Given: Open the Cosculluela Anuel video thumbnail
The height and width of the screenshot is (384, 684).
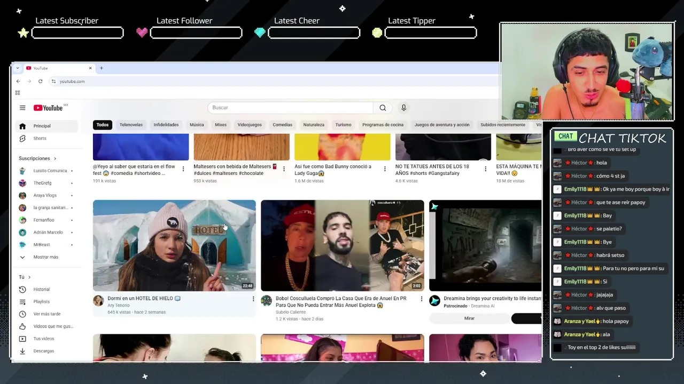Looking at the screenshot, I should (x=343, y=245).
